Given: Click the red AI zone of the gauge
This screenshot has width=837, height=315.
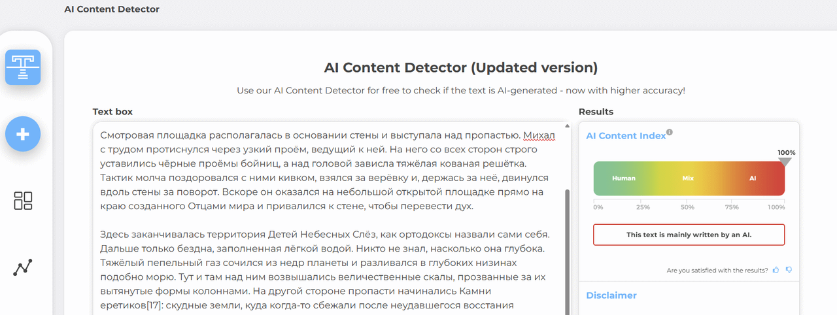Looking at the screenshot, I should 753,178.
